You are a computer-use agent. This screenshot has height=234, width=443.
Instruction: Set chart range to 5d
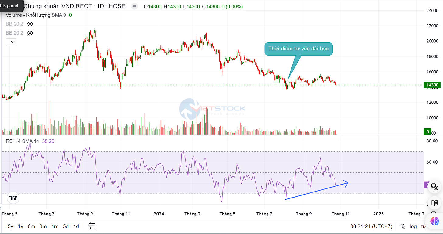coord(66,226)
